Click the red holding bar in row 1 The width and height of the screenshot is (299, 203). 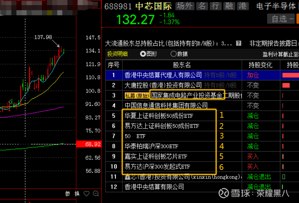tap(291, 75)
